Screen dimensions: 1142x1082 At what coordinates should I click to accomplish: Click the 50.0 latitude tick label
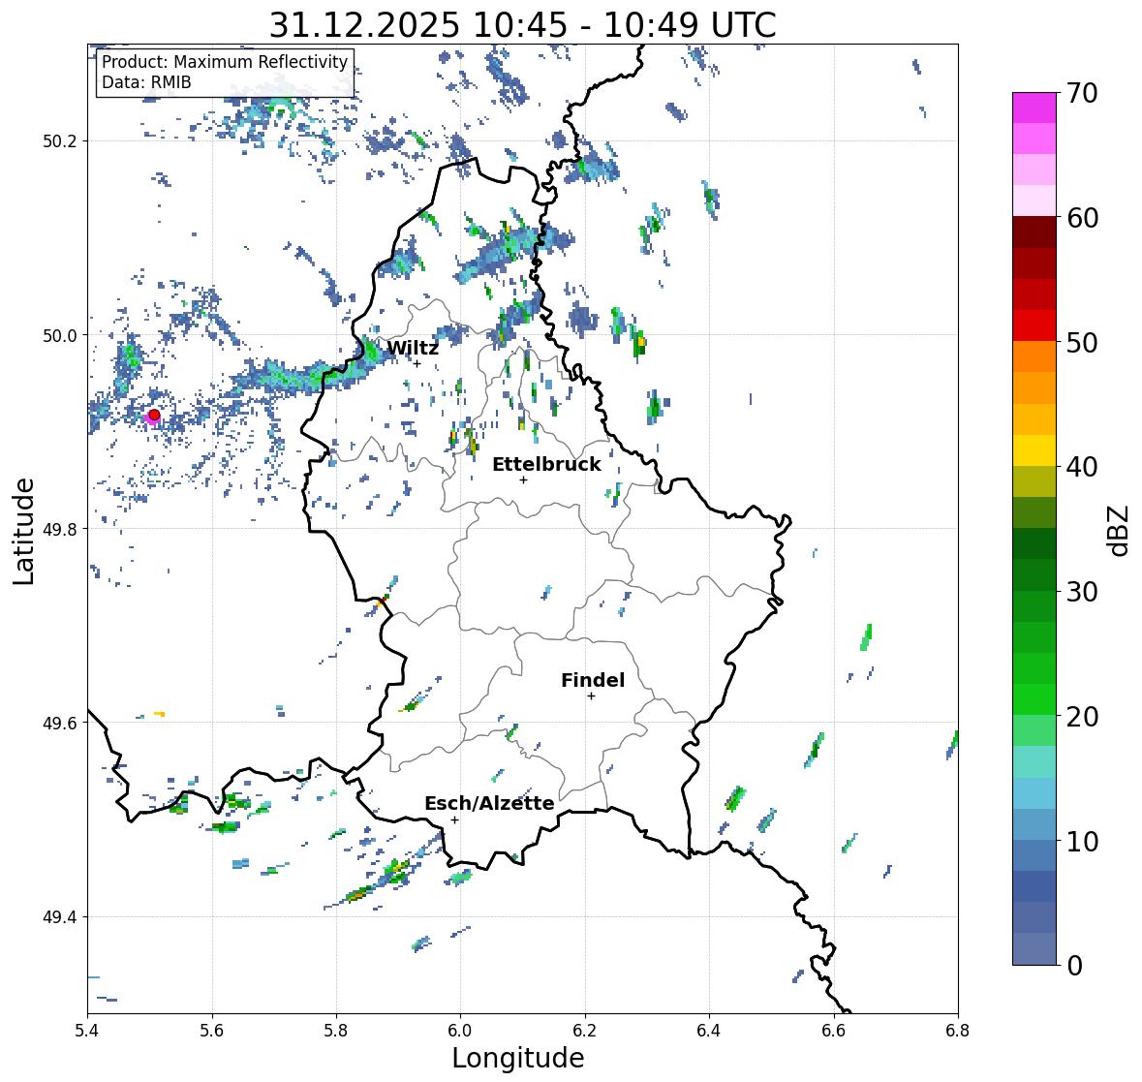coord(60,336)
